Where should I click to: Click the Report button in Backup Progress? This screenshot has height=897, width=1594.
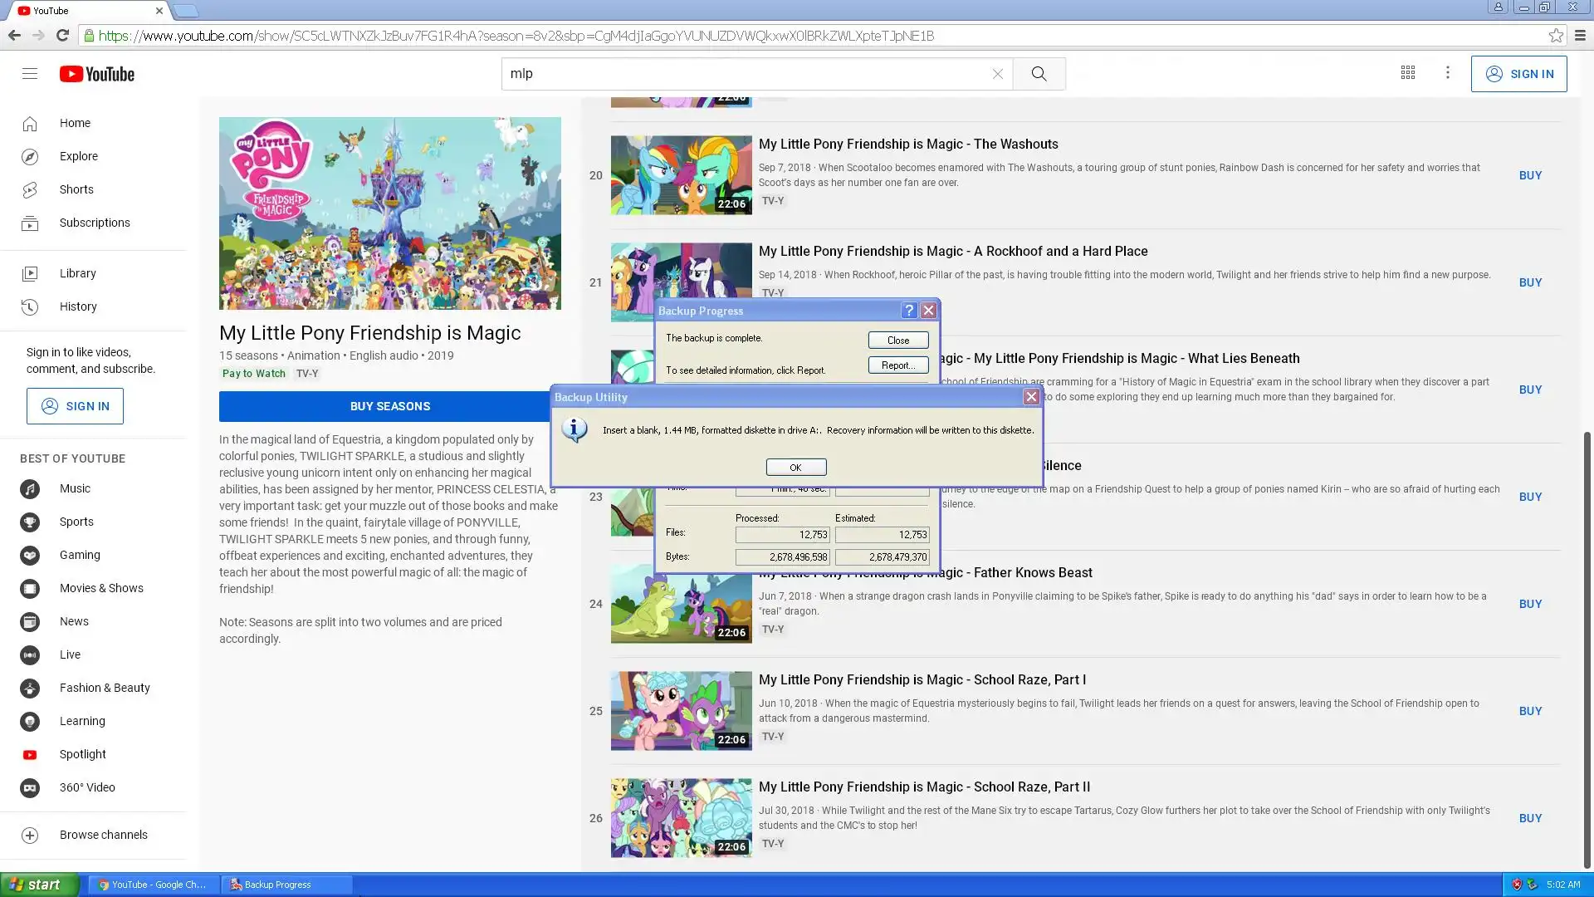pos(897,365)
